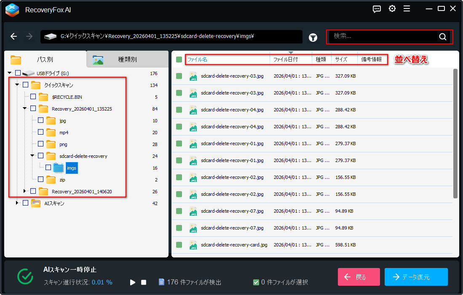Click the search magnifier icon
This screenshot has height=295, width=463.
442,37
